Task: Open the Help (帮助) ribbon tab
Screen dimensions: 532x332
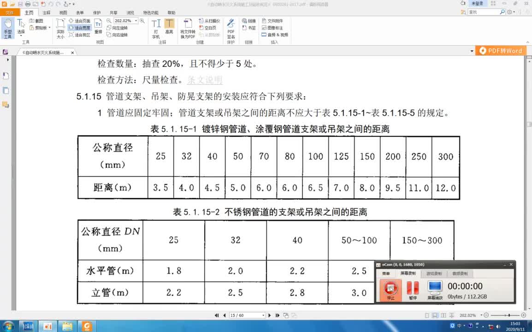Action: (171, 12)
